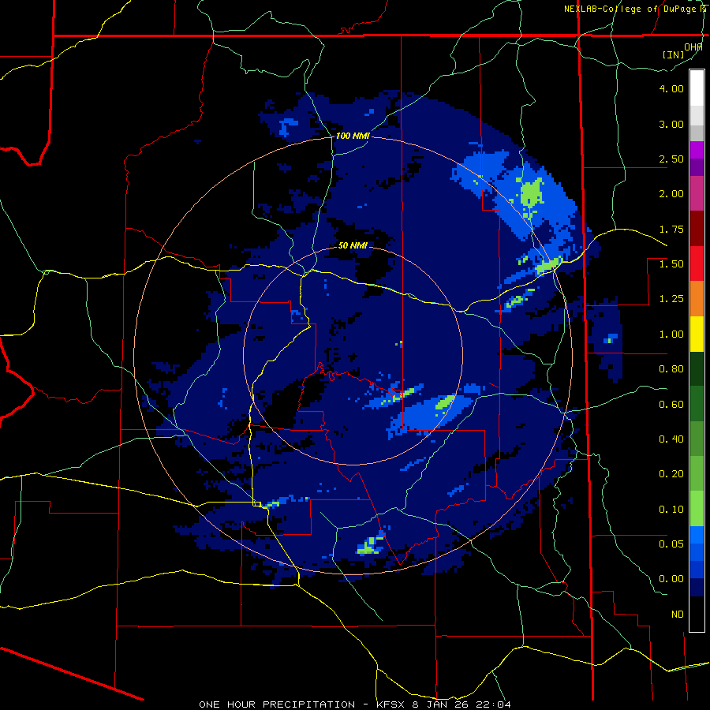Click the 0.60 legend value
The image size is (710, 710).
coord(671,405)
